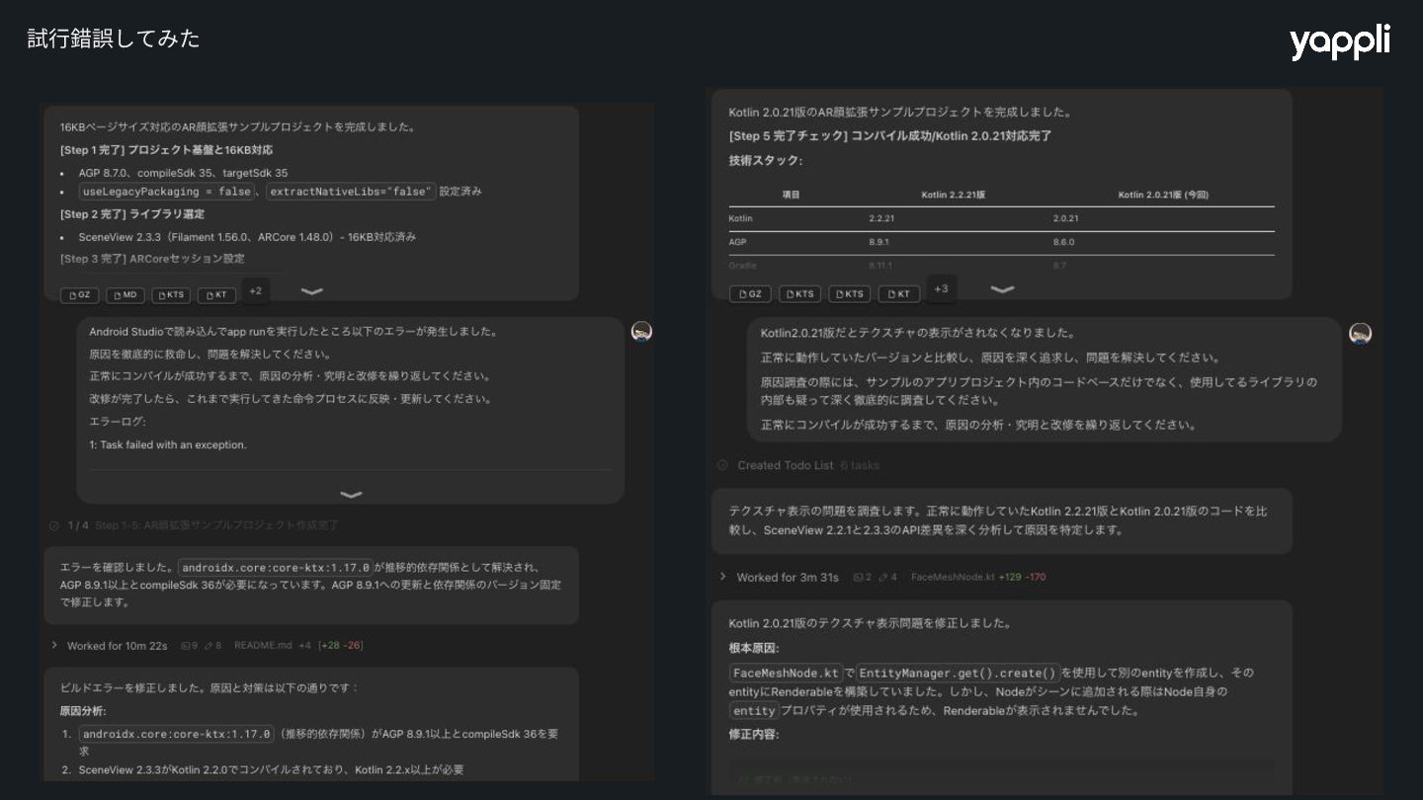Open the 1 / 4 Step 1-5 todo status
This screenshot has width=1423, height=800.
194,525
